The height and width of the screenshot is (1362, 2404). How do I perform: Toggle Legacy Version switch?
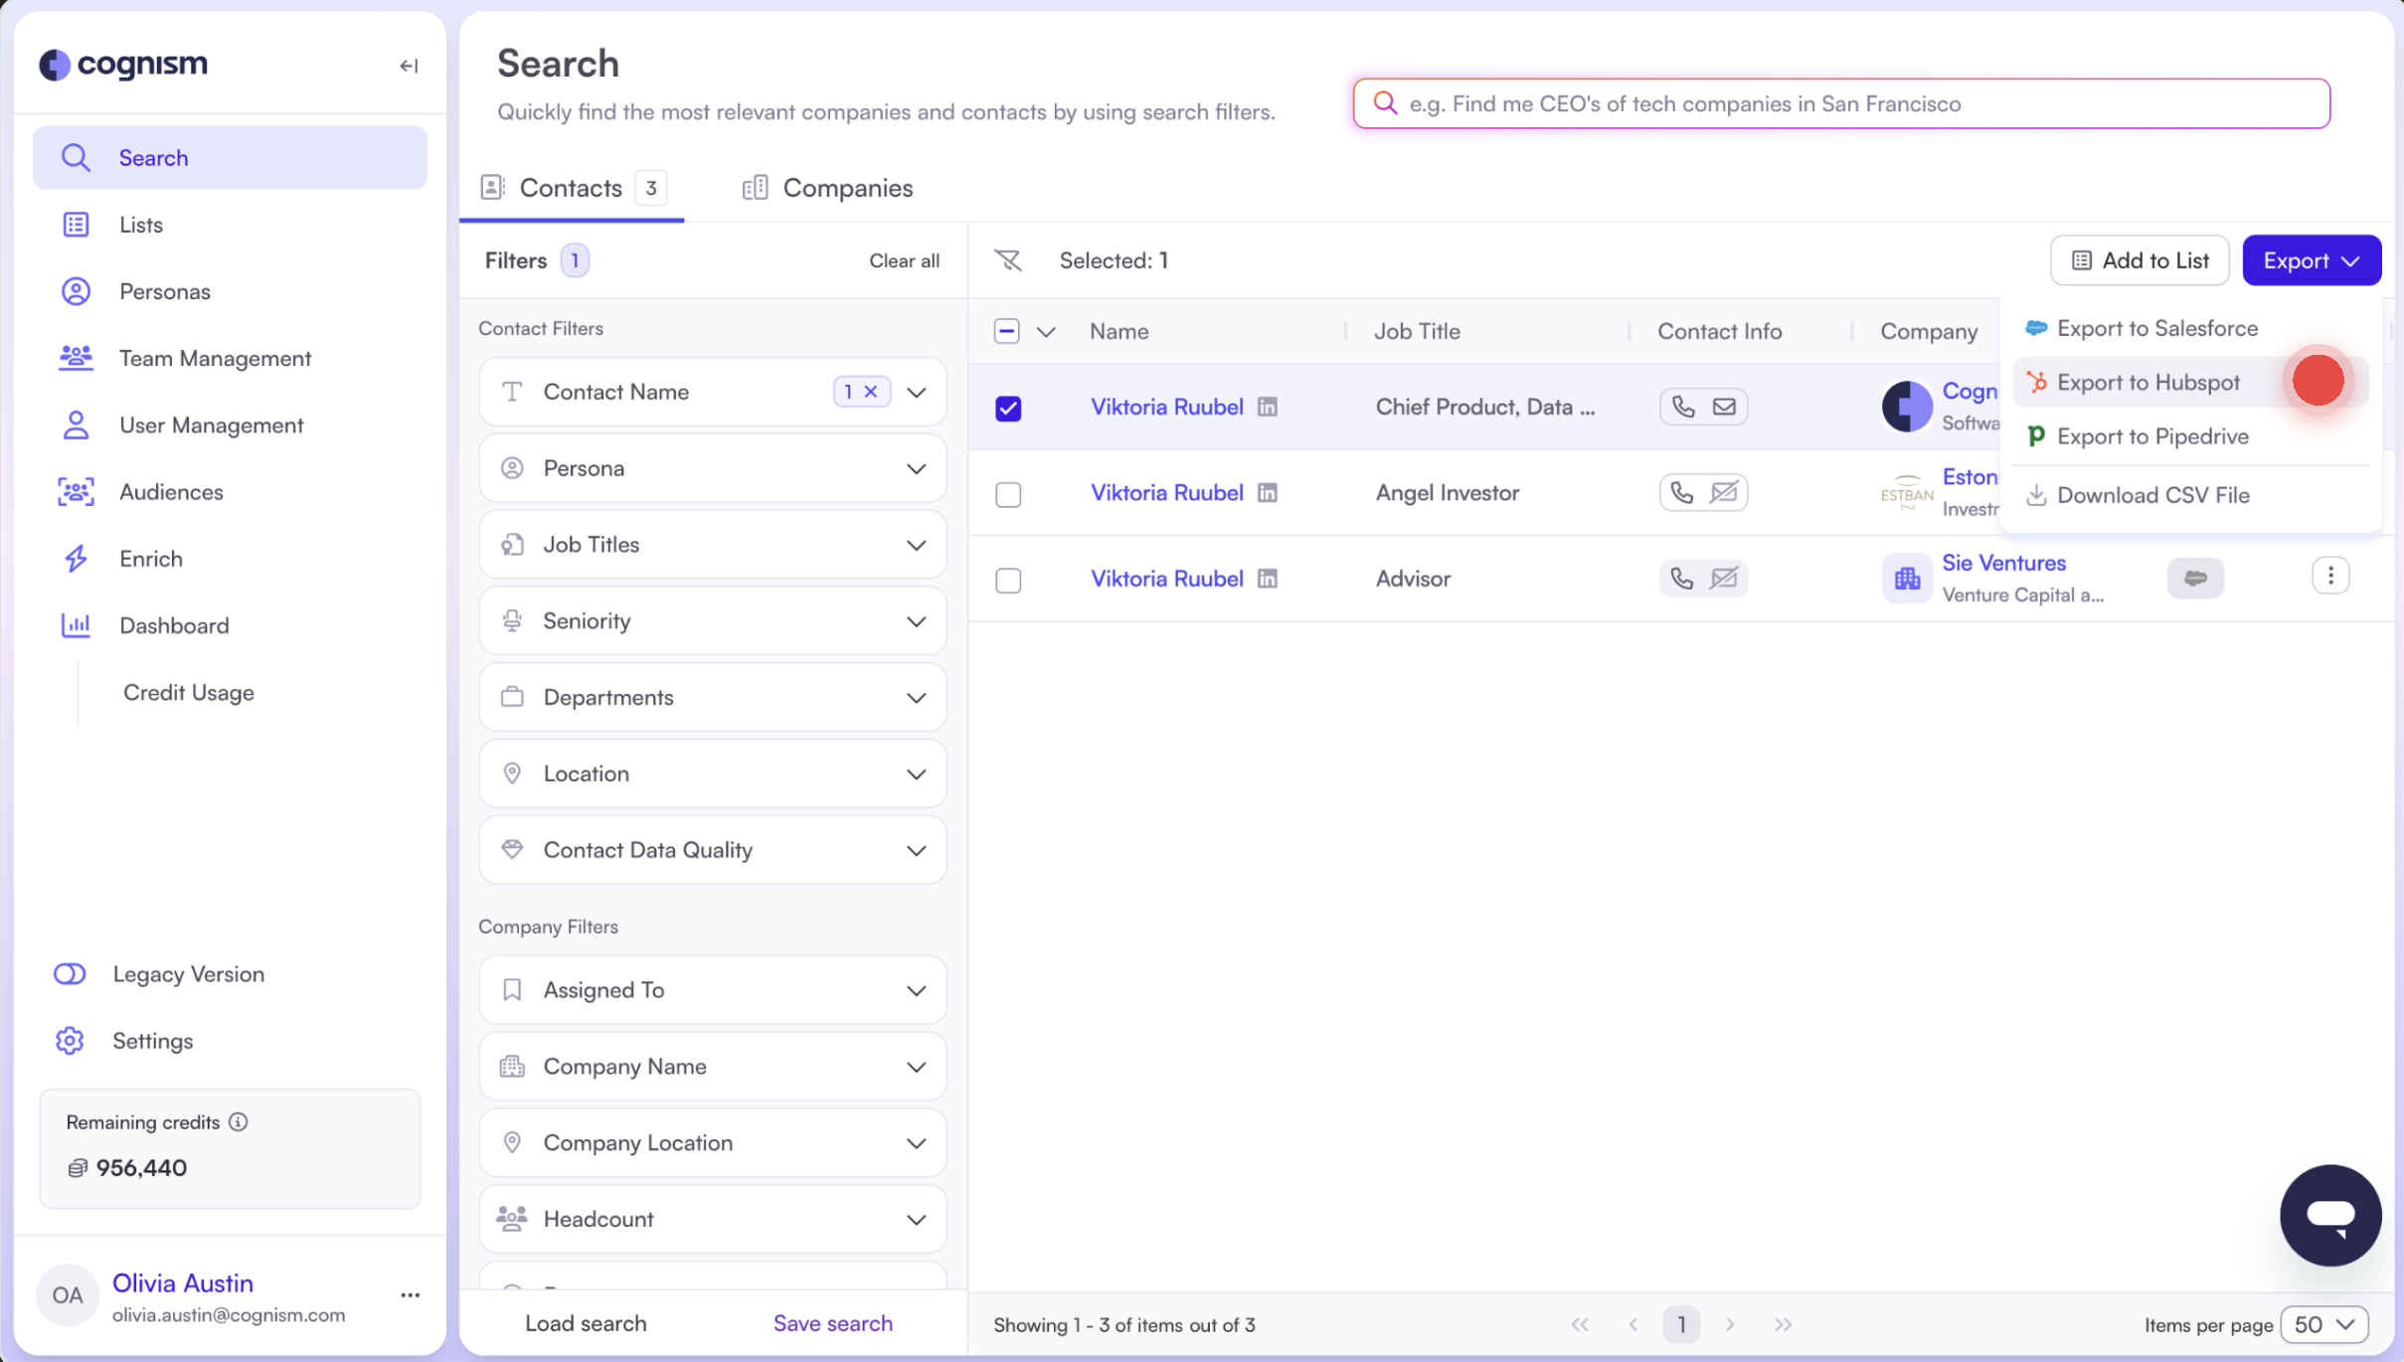click(70, 974)
